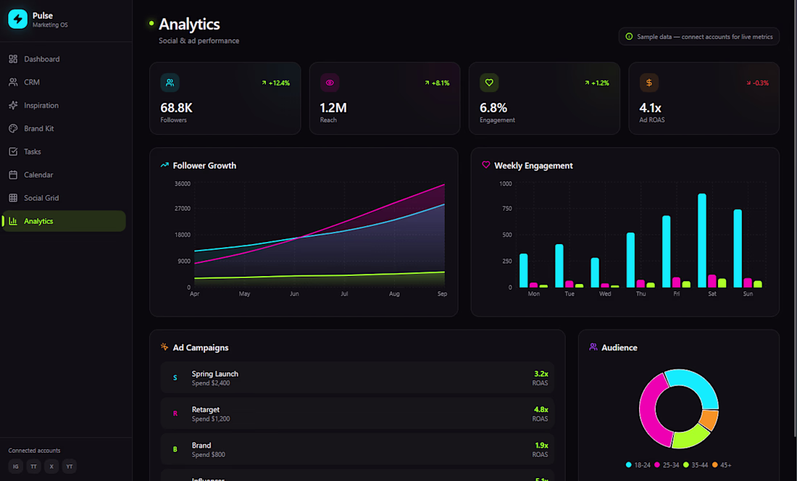Click the Brand 'B' campaign badge
This screenshot has height=481, width=797.
tap(175, 450)
